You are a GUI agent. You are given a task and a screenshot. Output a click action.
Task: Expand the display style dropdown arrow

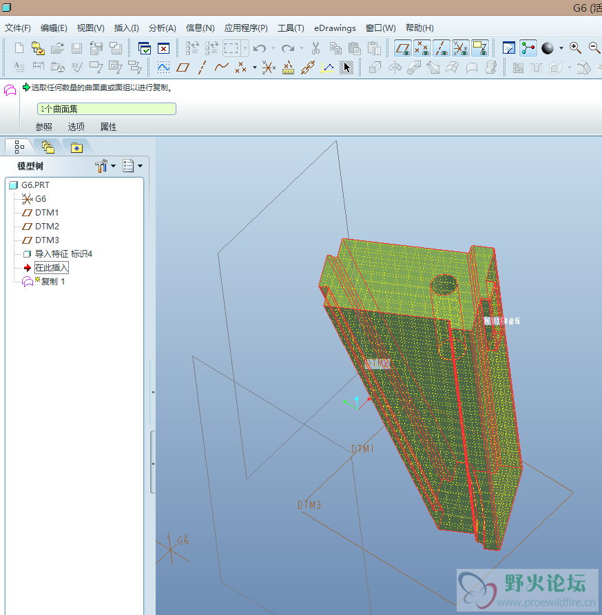coord(561,48)
